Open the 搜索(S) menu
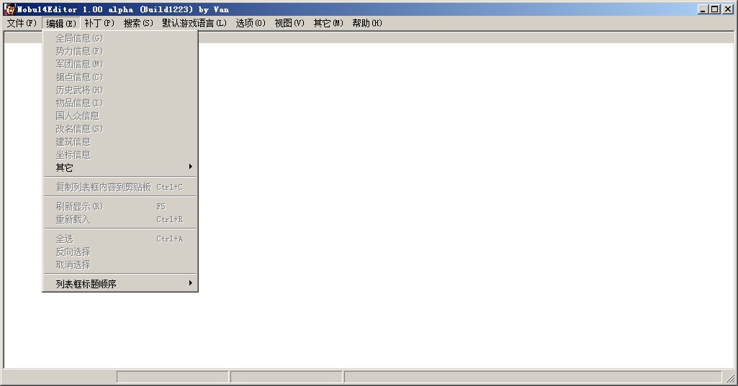The image size is (738, 386). (138, 23)
